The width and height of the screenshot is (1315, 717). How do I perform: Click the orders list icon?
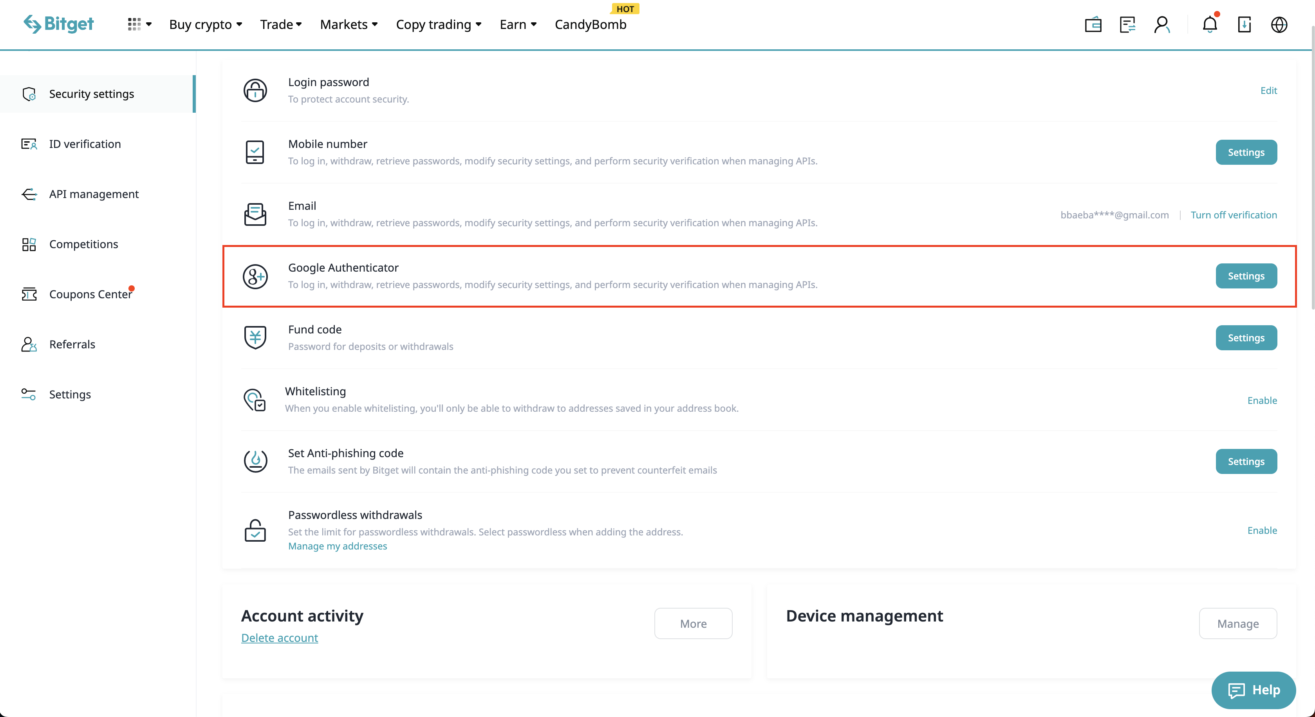1127,25
